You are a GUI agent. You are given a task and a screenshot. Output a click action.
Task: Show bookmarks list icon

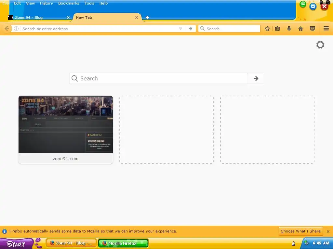[277, 29]
